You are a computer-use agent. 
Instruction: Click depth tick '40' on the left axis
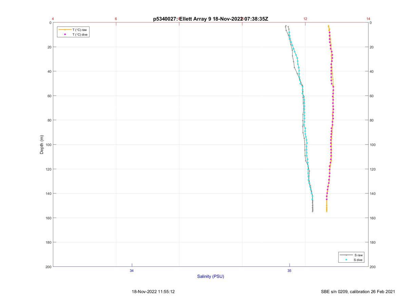tap(49, 72)
